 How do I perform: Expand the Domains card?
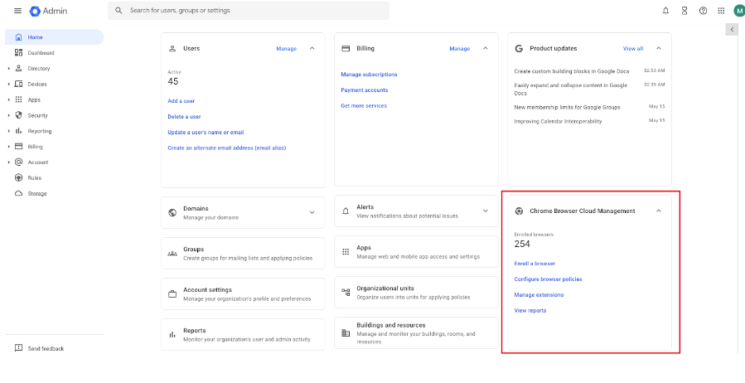(312, 212)
